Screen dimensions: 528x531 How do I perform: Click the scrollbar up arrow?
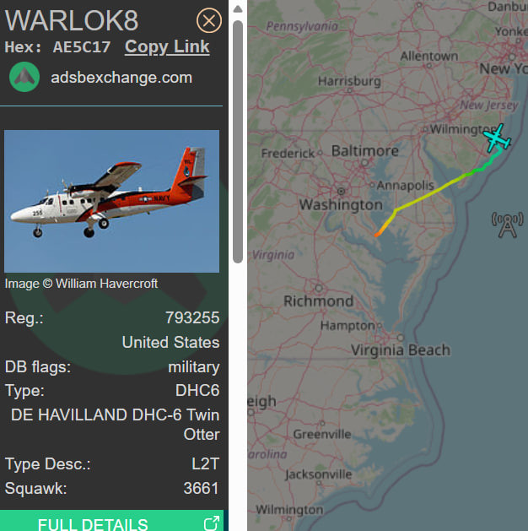click(x=238, y=9)
